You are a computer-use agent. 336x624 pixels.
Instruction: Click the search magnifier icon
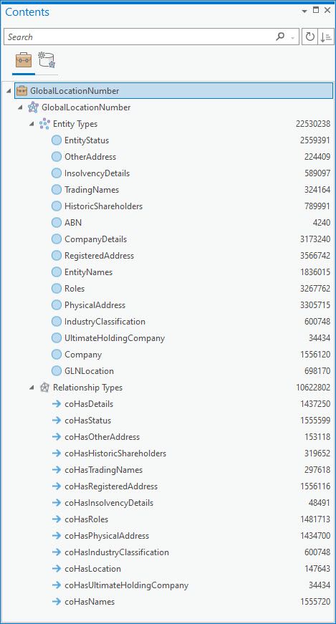pyautogui.click(x=280, y=37)
